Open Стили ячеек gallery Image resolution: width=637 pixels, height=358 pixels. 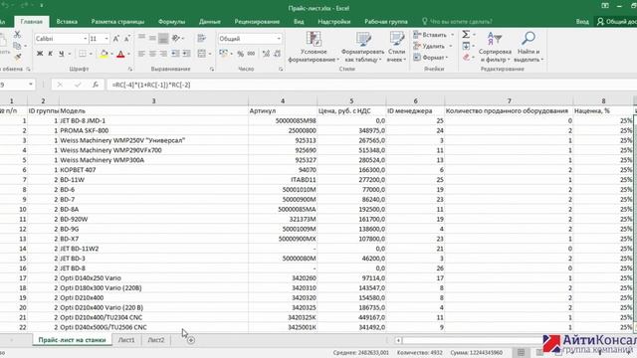pyautogui.click(x=396, y=47)
